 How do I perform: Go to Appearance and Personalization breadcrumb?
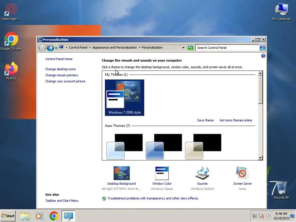114,48
